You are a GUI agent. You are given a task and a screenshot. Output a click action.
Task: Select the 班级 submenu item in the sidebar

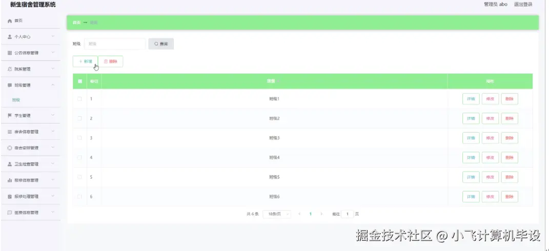[x=16, y=100]
